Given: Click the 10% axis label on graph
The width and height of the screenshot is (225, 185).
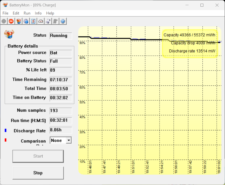Looking at the screenshot, I should coord(82,162).
